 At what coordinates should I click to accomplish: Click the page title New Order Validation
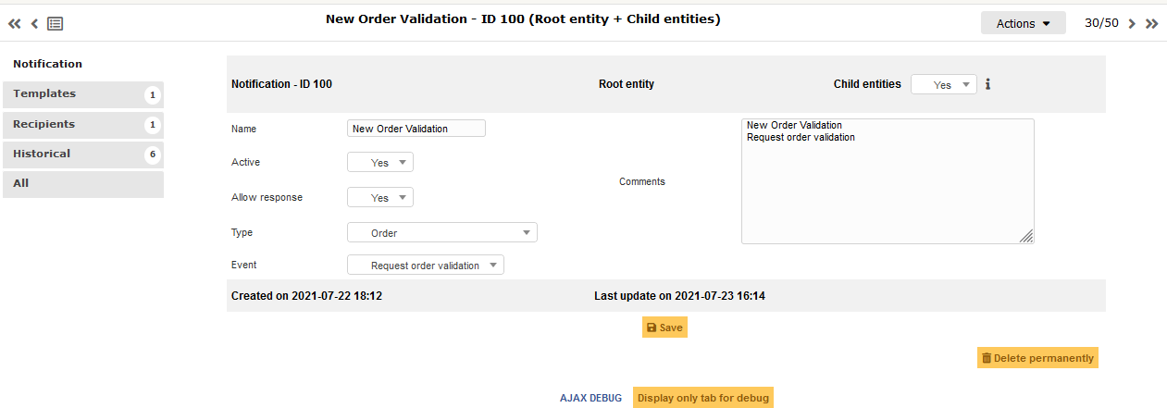pos(523,19)
